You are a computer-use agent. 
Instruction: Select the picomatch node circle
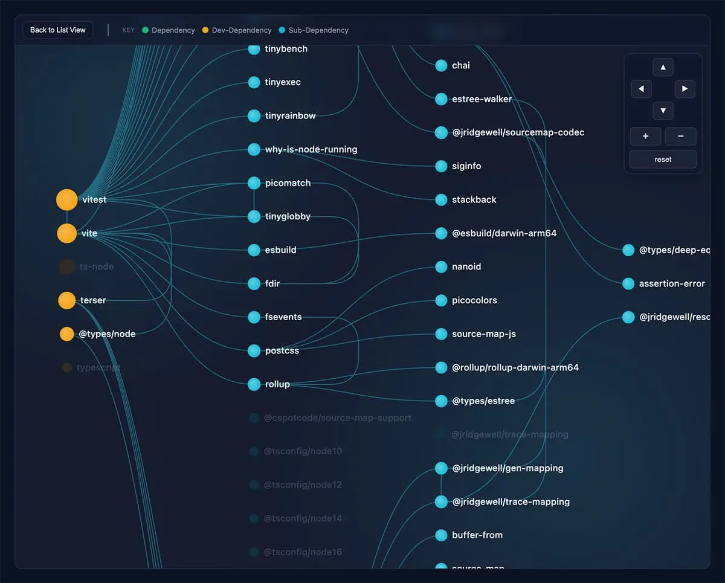(x=254, y=183)
